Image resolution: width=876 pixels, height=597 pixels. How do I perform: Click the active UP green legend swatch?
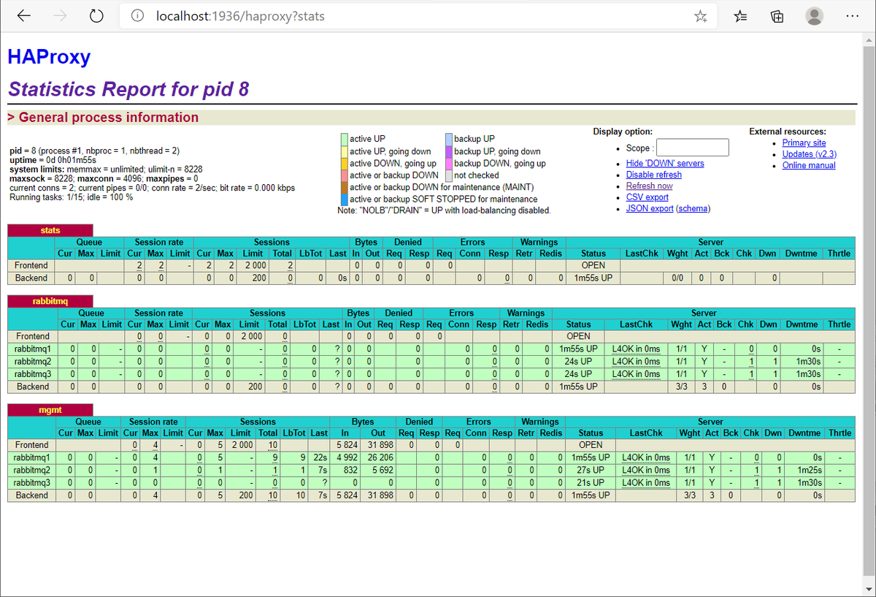(x=345, y=139)
